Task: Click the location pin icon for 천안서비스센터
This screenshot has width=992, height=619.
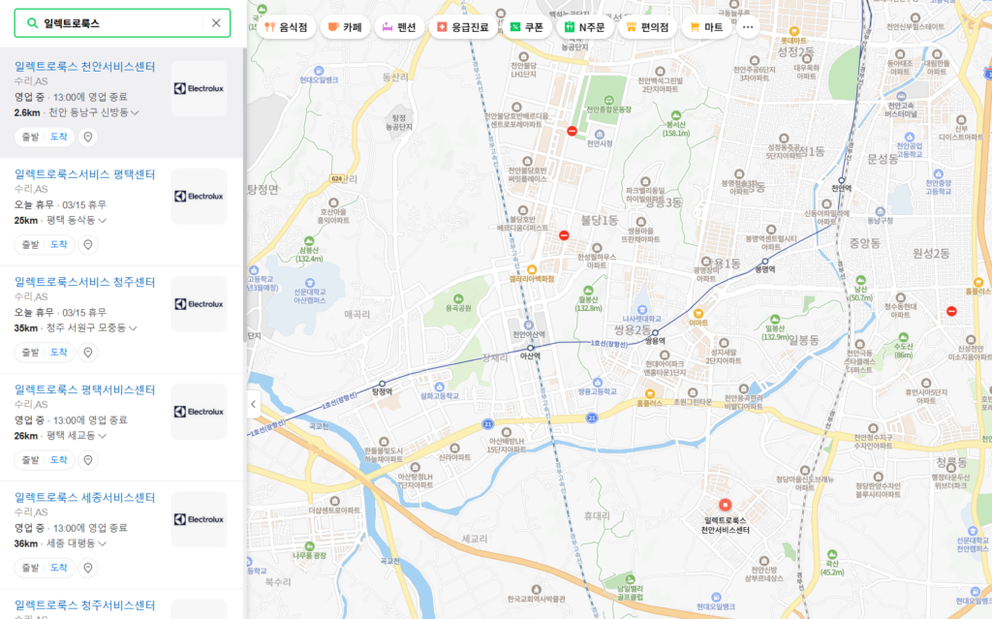Action: click(x=88, y=137)
